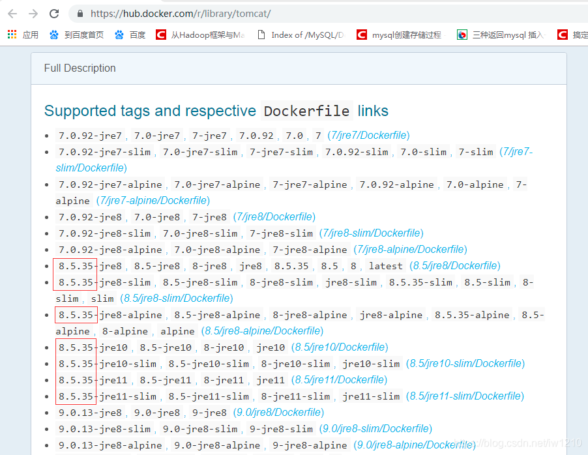This screenshot has height=455, width=588.
Task: Open the 8.5/jre8-slim/Dockerfile link
Action: point(177,298)
